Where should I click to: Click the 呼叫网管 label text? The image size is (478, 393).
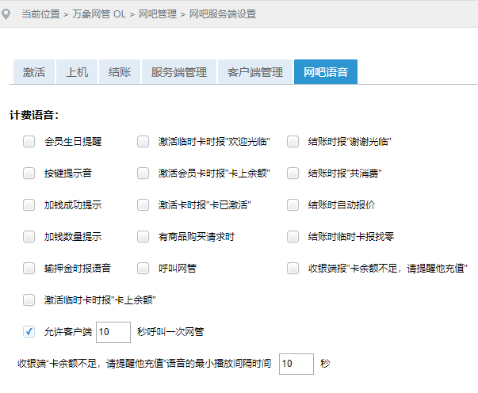[178, 268]
